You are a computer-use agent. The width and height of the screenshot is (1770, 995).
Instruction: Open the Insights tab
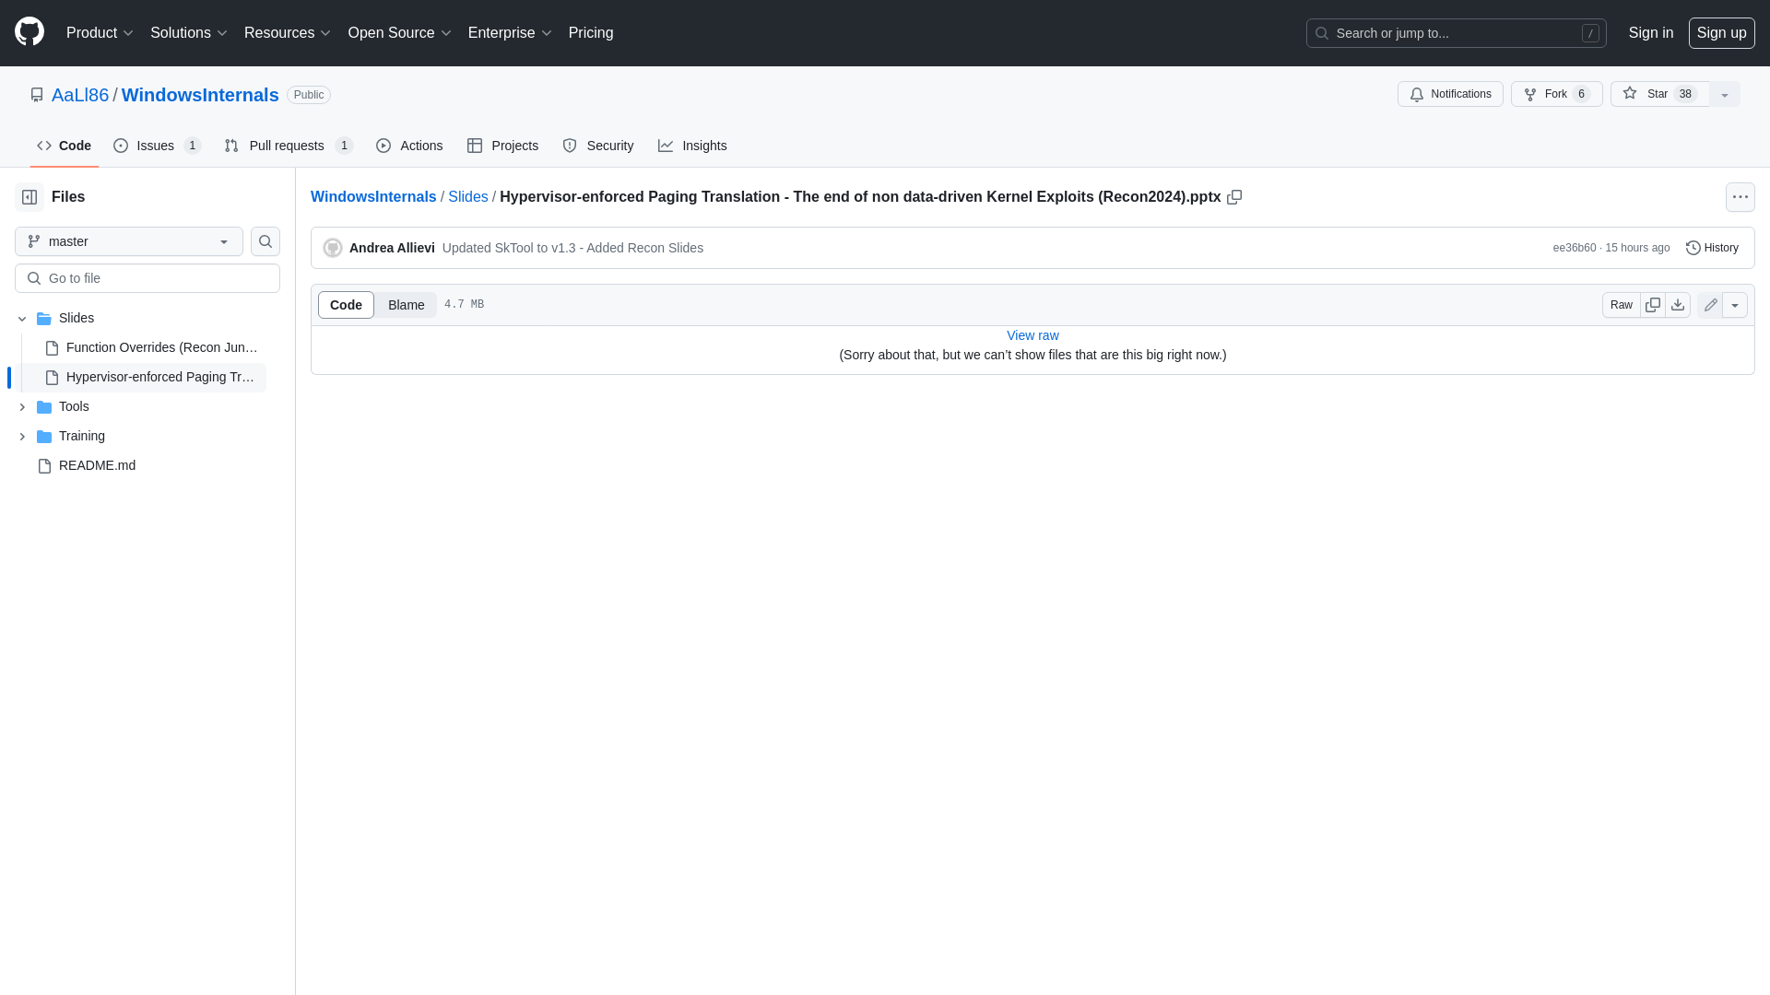tap(692, 146)
